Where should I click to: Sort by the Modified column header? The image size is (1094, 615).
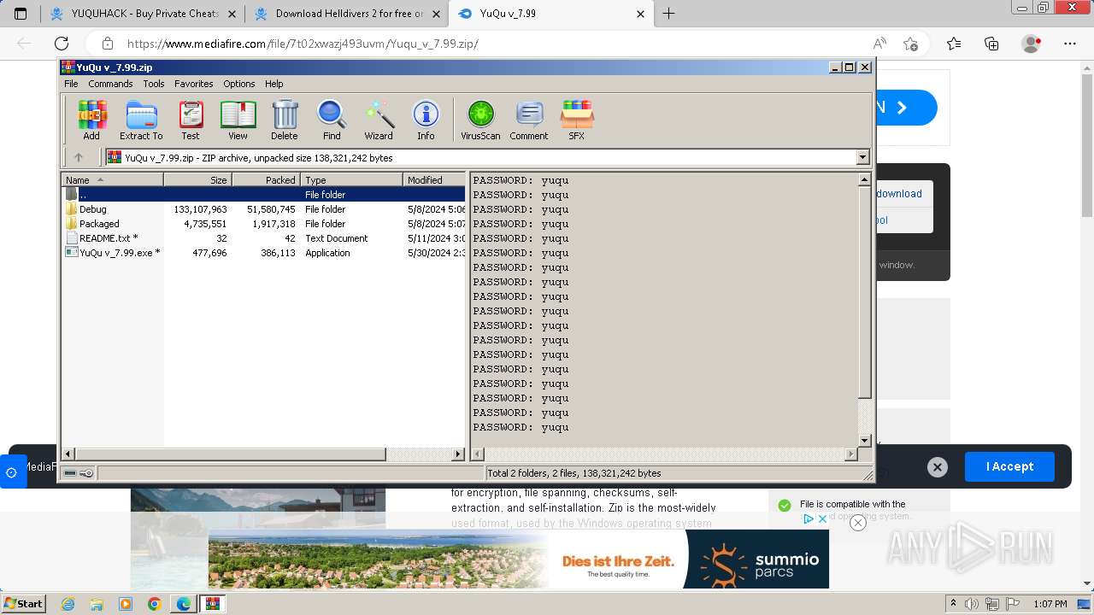(434, 179)
